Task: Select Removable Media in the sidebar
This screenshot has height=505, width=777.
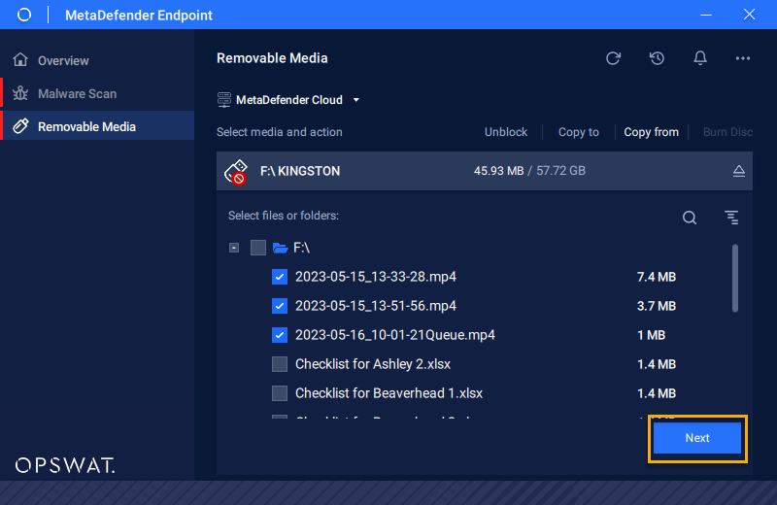Action: click(97, 126)
